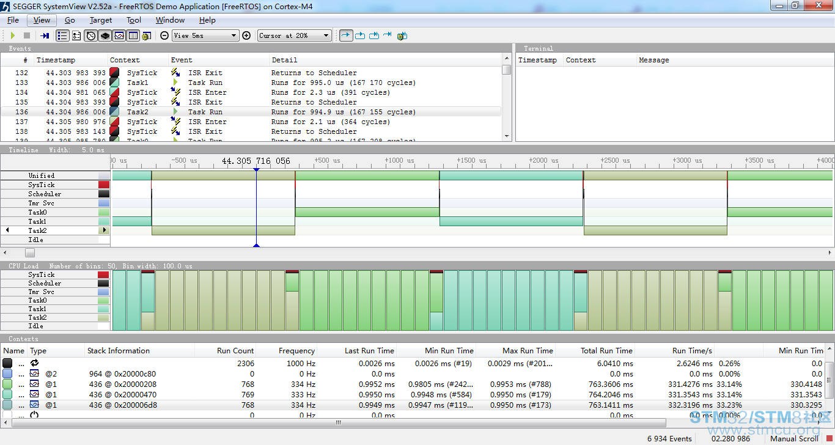Toggle the bulleted-list view button next to Events list

click(76, 35)
